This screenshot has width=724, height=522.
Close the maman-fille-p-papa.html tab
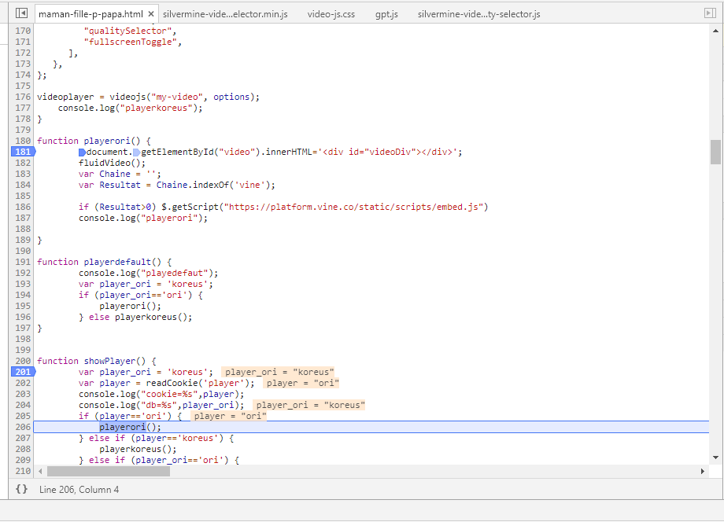pyautogui.click(x=150, y=14)
